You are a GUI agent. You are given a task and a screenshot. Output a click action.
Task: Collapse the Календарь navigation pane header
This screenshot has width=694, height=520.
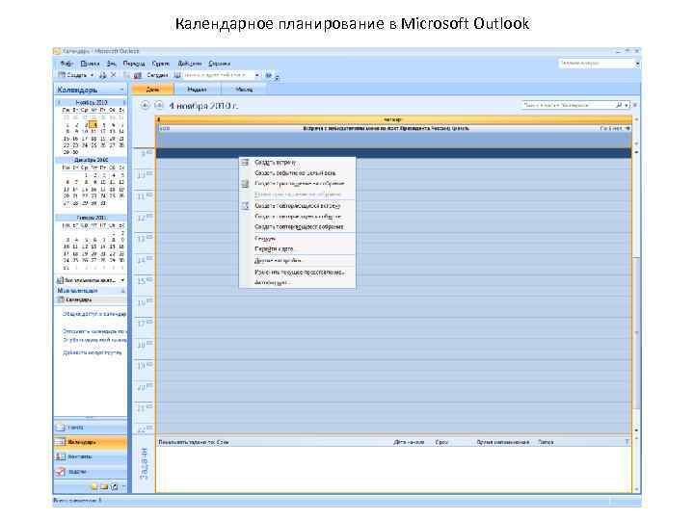[x=121, y=90]
